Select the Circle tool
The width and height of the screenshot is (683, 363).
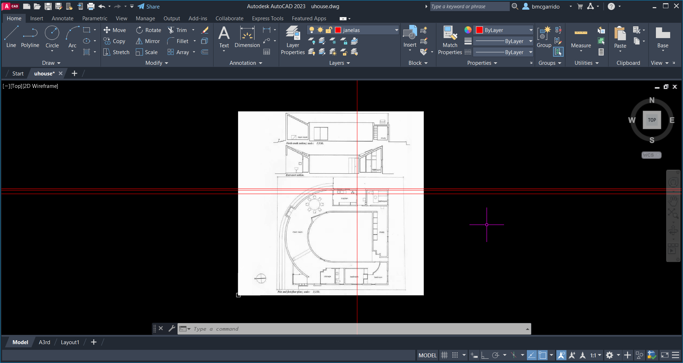click(x=52, y=37)
